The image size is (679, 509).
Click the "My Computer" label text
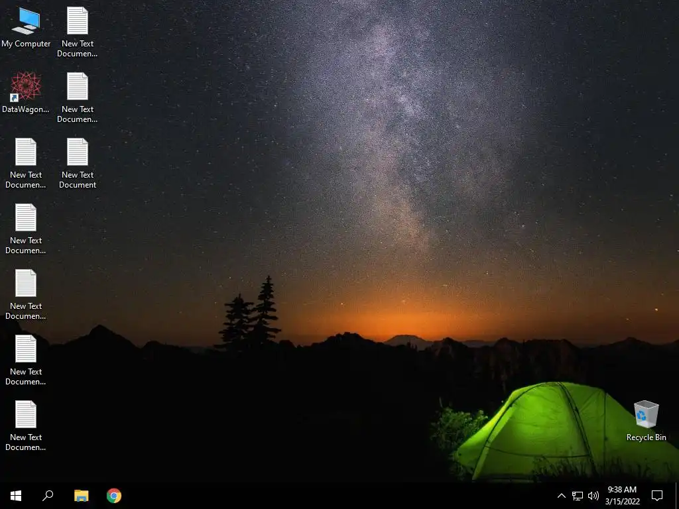[26, 44]
